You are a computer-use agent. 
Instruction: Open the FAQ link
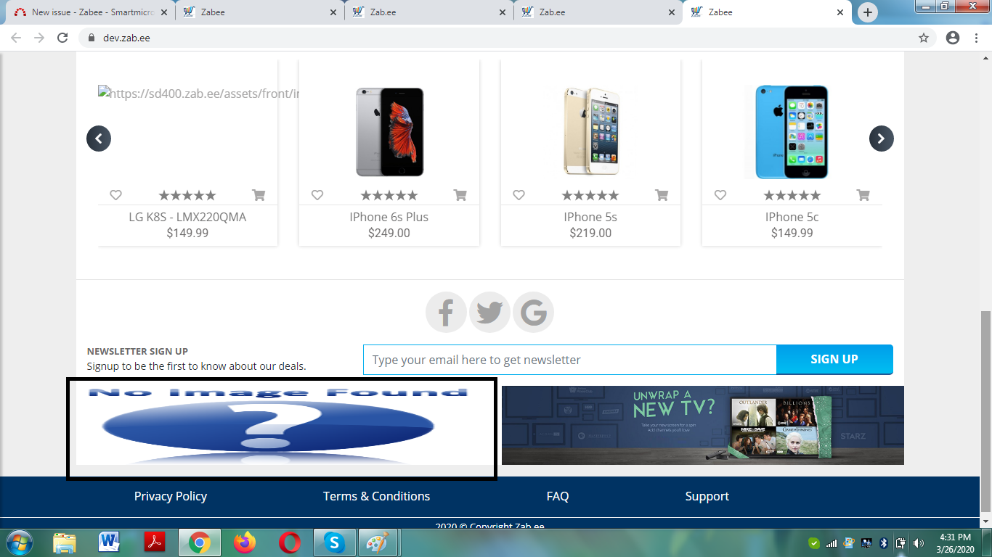coord(558,496)
